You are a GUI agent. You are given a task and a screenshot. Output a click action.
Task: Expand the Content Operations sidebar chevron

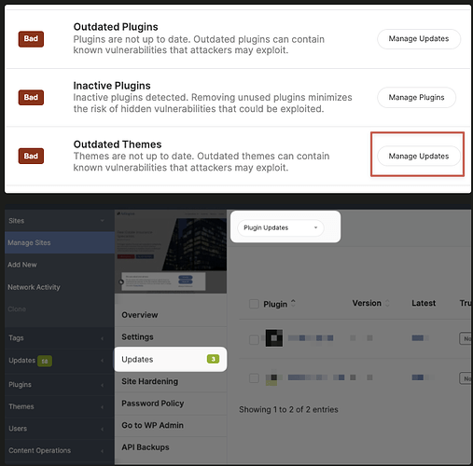pos(103,451)
